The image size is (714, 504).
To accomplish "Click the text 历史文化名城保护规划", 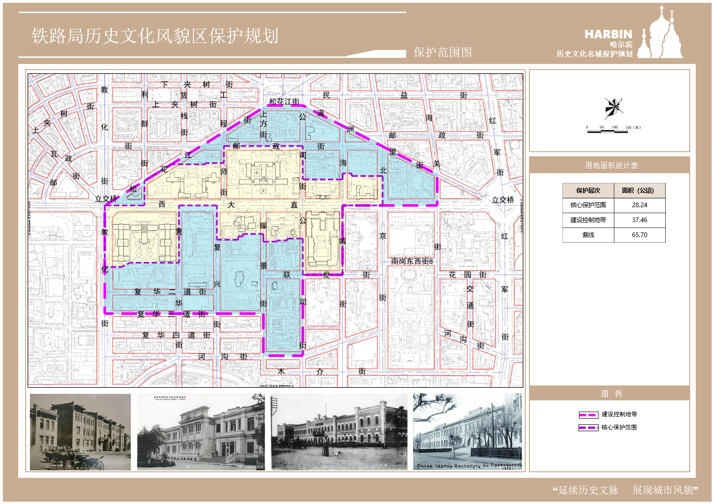I will 594,54.
